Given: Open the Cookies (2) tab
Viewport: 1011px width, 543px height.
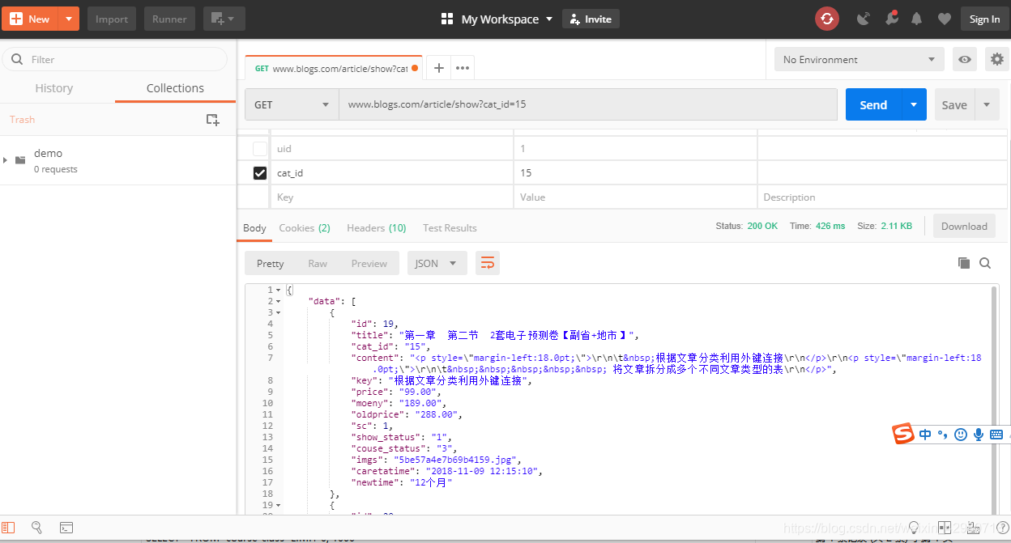Looking at the screenshot, I should [305, 228].
